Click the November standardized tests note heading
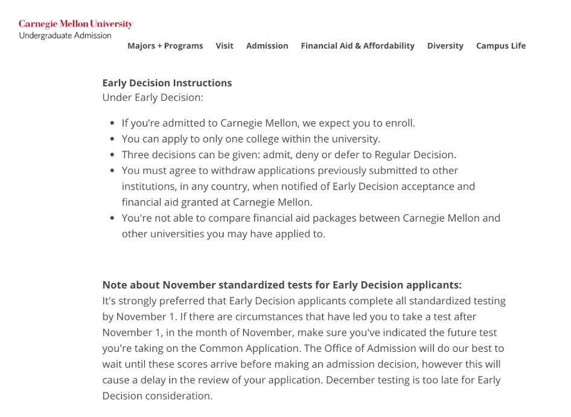 281,285
